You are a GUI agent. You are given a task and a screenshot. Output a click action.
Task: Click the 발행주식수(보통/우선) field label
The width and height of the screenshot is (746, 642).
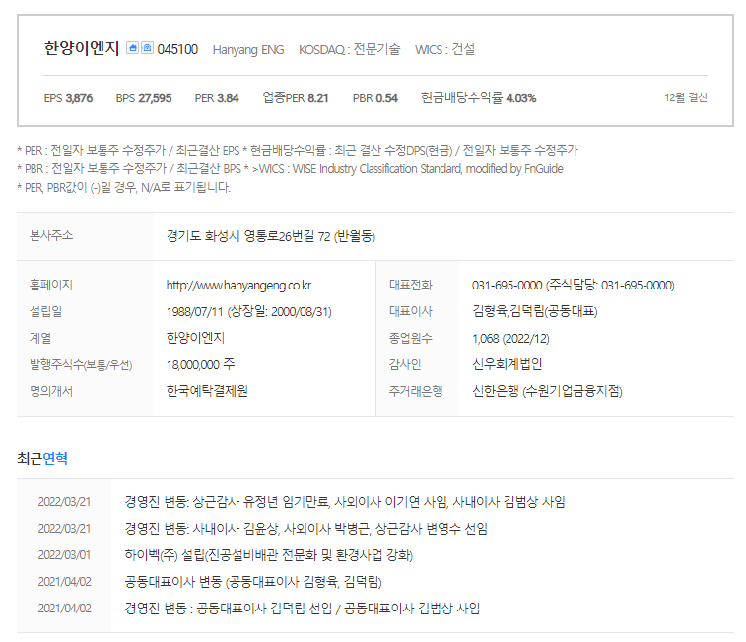(81, 365)
